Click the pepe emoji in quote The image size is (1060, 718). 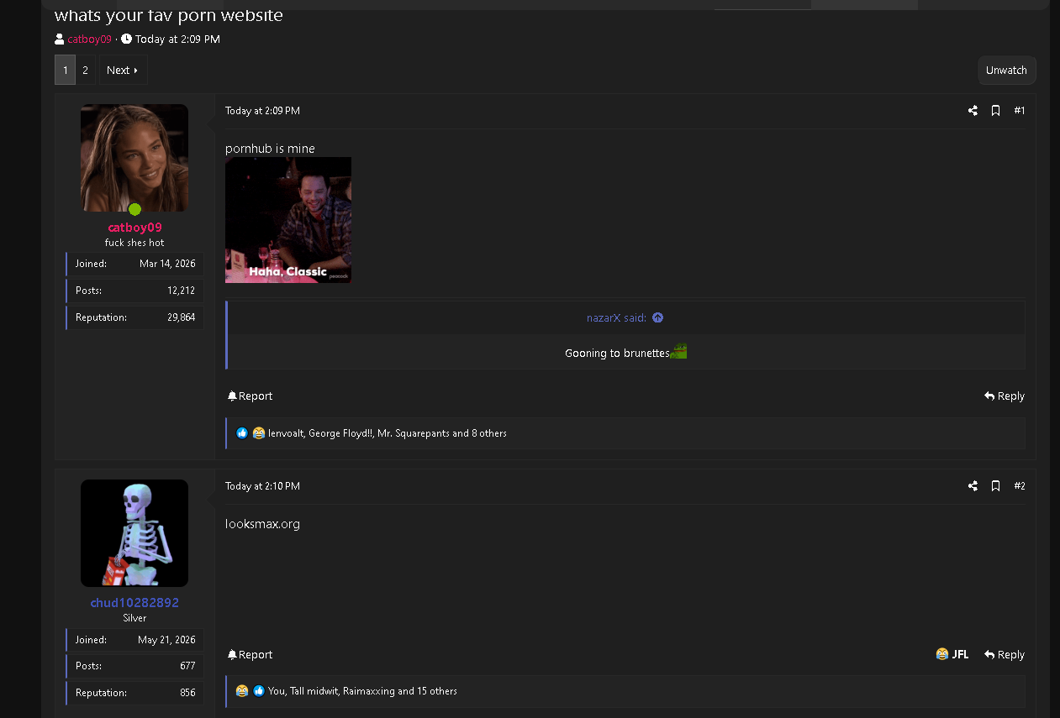click(x=678, y=351)
